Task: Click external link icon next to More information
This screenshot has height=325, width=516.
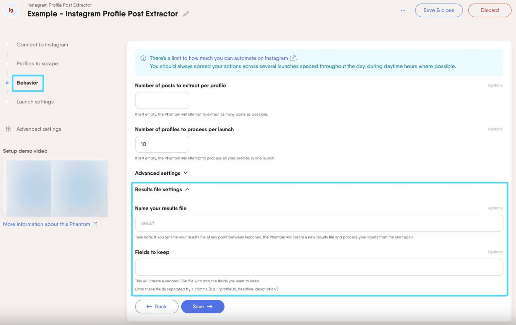Action: point(95,224)
